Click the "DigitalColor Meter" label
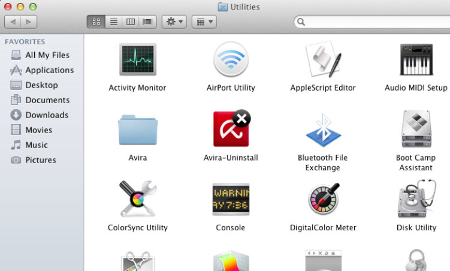Screen dimensions: 450x271 point(323,228)
